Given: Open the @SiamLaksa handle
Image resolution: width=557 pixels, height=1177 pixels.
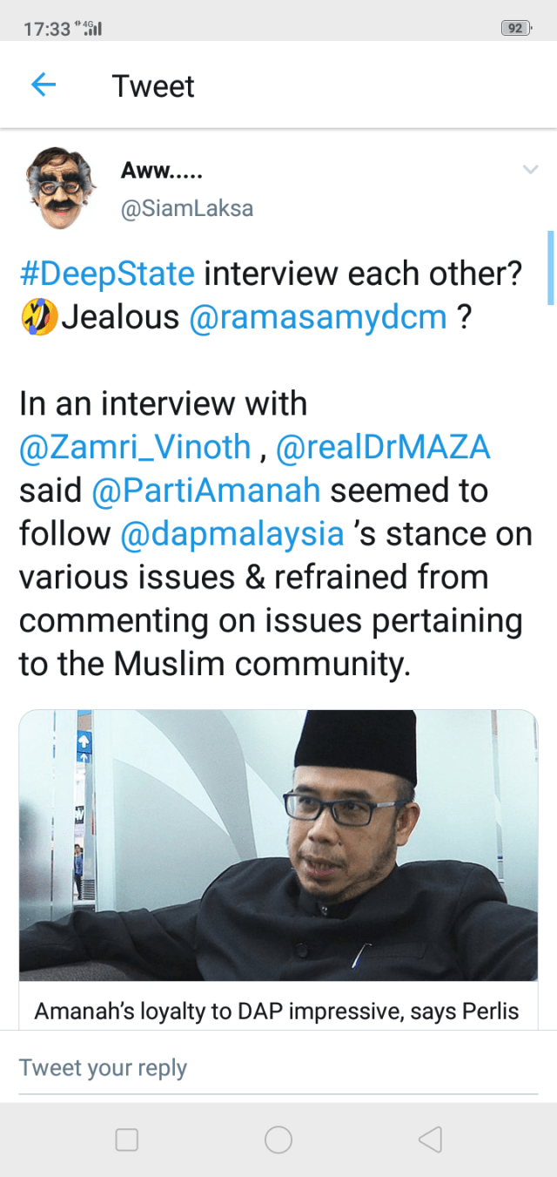Looking at the screenshot, I should 187,209.
